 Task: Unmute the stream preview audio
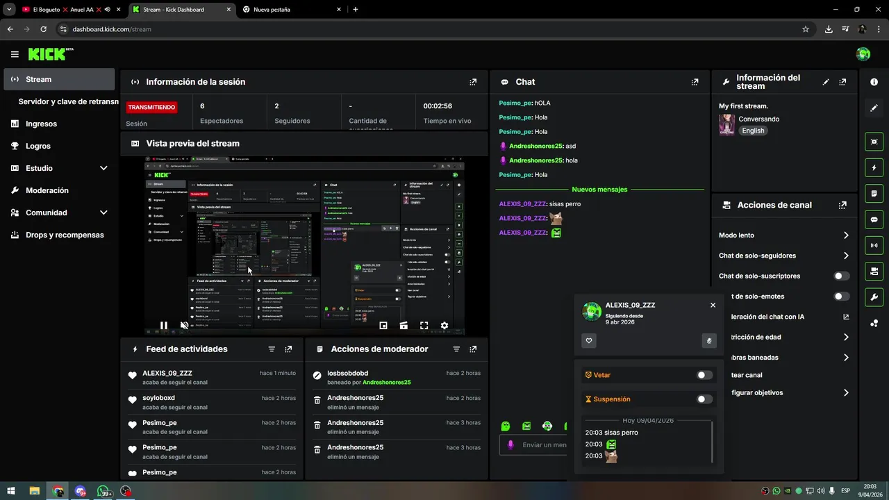click(x=184, y=325)
